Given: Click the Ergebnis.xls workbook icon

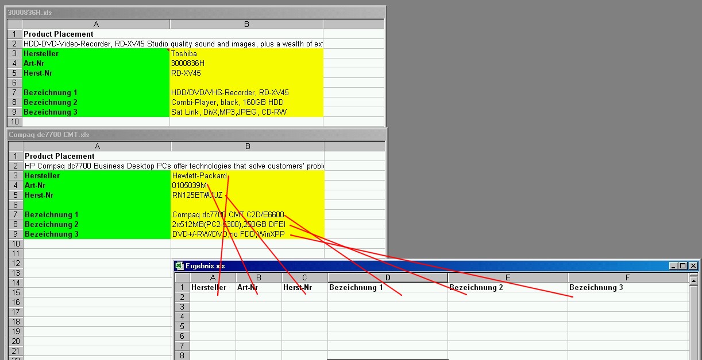Looking at the screenshot, I should tap(179, 266).
